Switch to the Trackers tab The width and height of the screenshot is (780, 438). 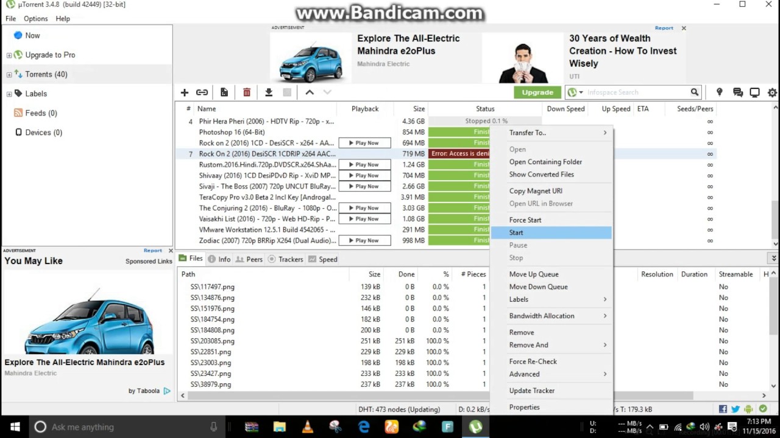point(285,259)
